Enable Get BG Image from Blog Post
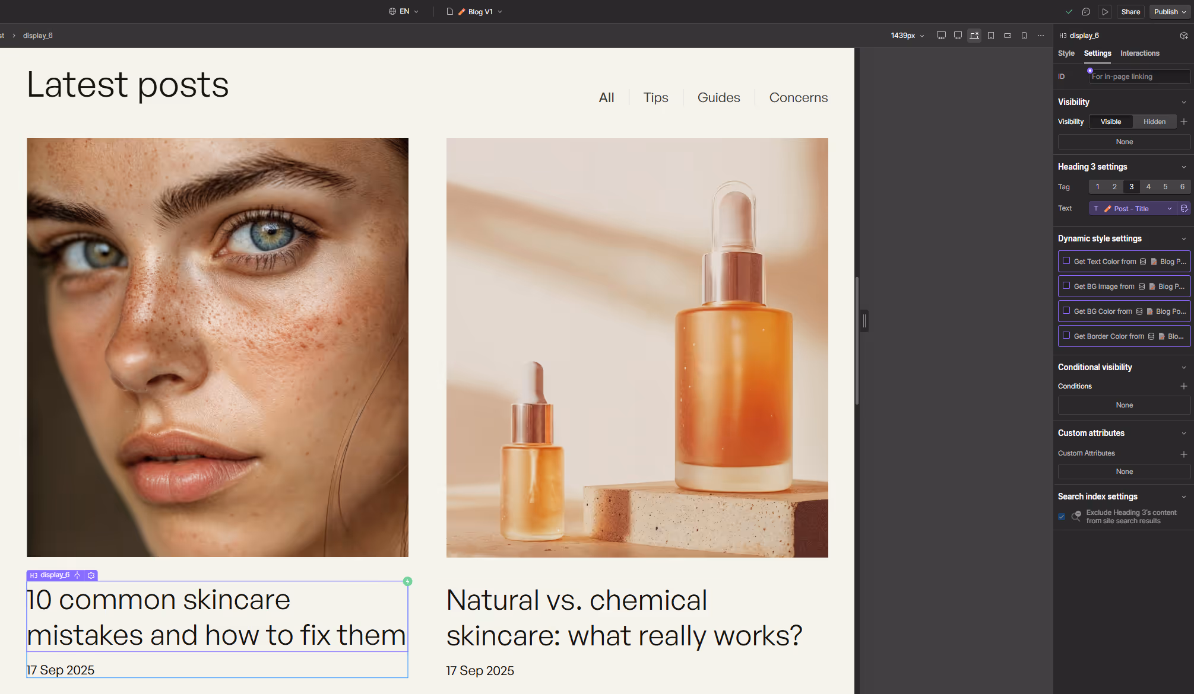Viewport: 1194px width, 694px height. point(1066,286)
